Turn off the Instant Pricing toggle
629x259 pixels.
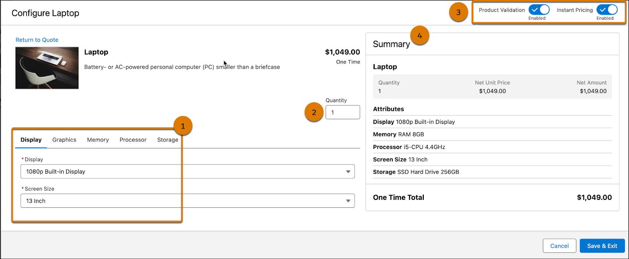(607, 10)
